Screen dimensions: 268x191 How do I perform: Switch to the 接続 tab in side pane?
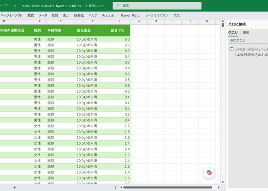pos(246,32)
